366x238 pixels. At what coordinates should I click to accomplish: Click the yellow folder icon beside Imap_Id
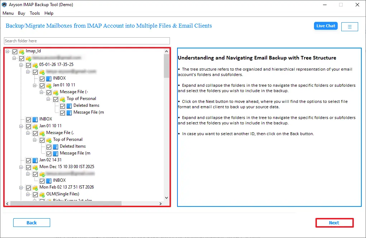coord(21,51)
